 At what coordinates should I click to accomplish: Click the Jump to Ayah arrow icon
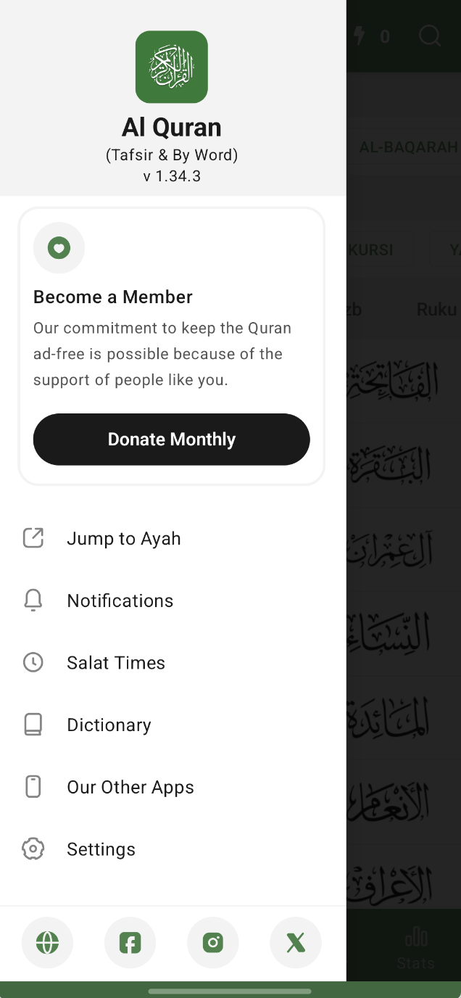pyautogui.click(x=33, y=538)
